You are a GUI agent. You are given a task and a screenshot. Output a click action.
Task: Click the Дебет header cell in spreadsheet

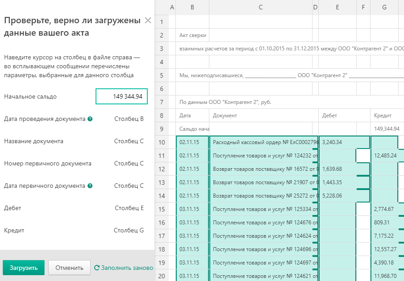point(345,116)
